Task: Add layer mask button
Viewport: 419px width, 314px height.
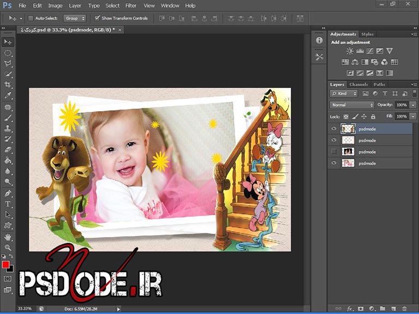Action: click(361, 309)
